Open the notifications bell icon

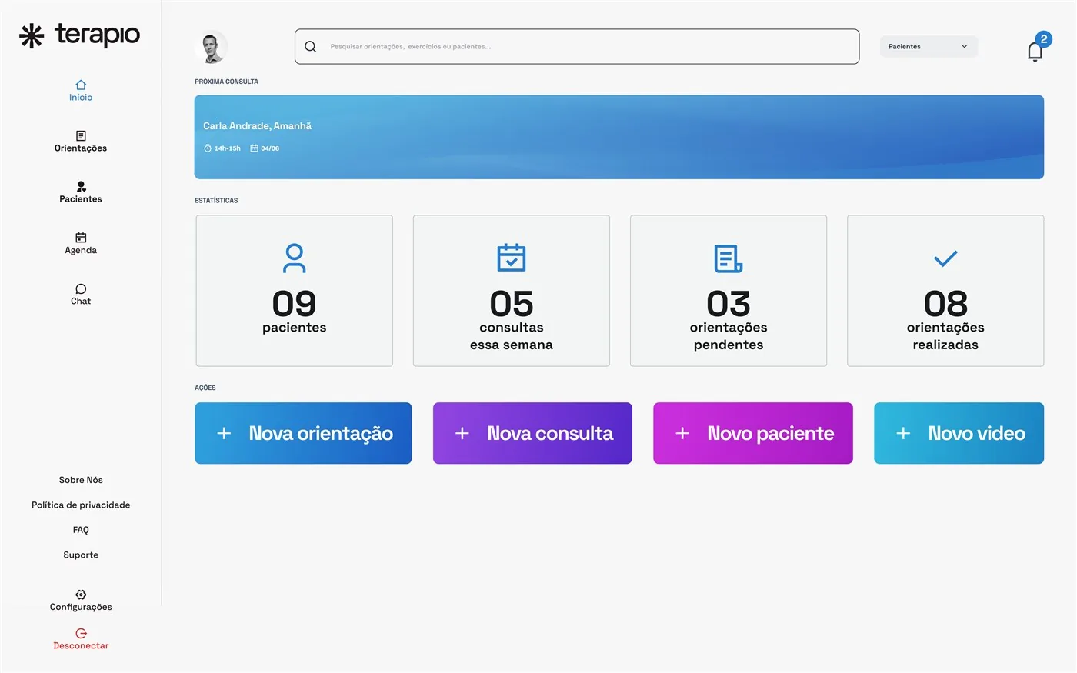point(1035,51)
